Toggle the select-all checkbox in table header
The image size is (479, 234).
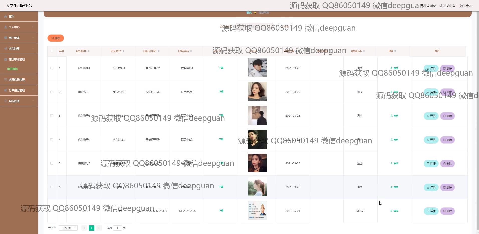coord(52,51)
